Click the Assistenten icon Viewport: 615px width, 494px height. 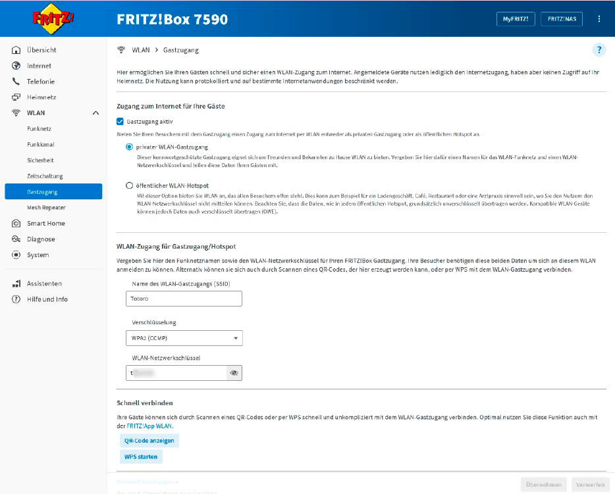pos(16,284)
